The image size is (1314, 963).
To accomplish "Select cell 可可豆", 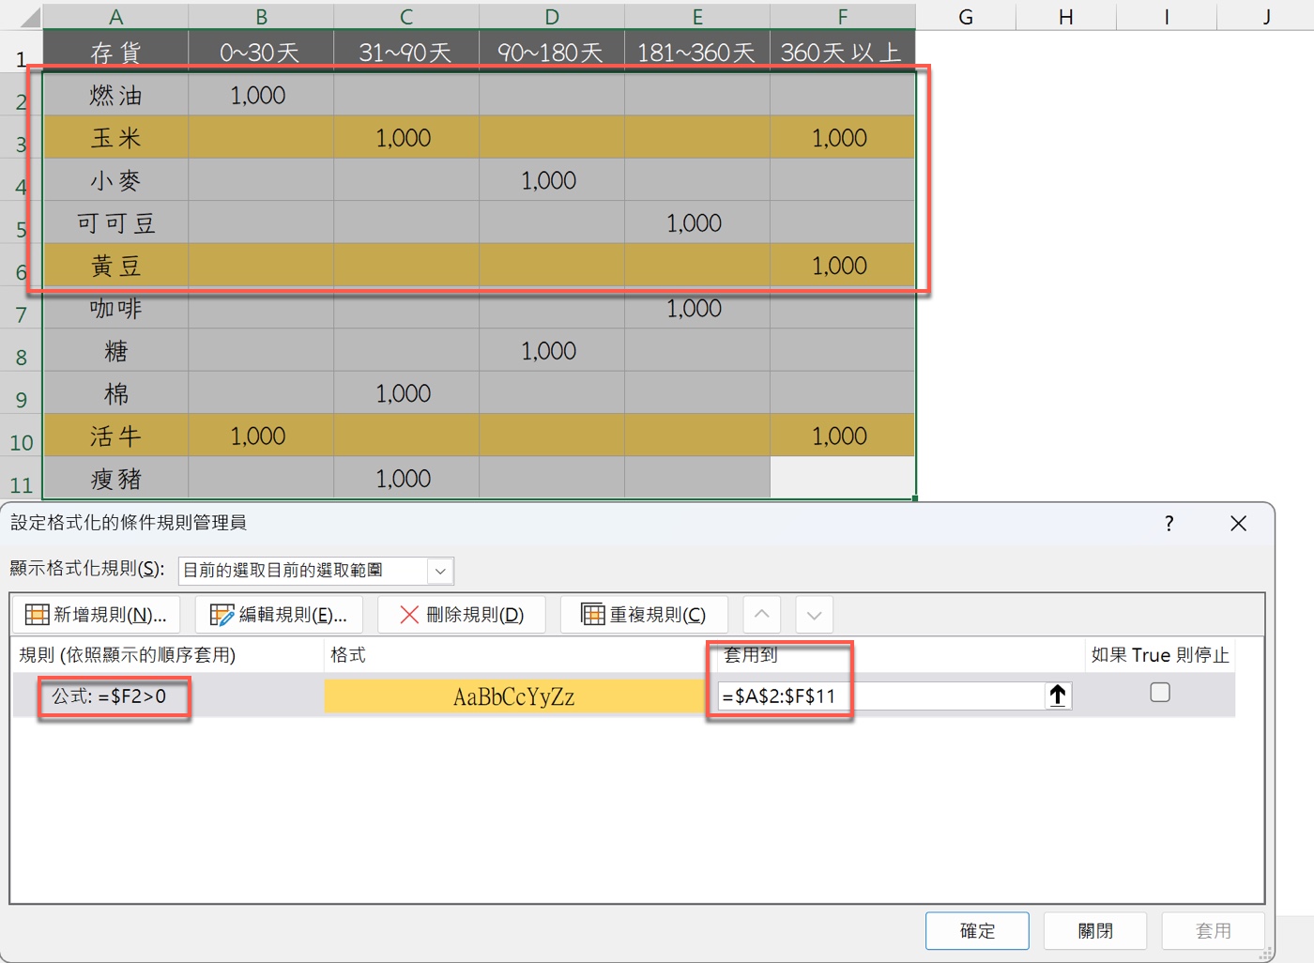I will tap(115, 222).
